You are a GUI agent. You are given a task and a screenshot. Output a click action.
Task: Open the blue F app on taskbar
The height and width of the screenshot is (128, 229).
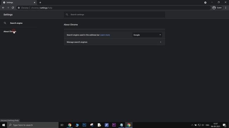[107, 125]
